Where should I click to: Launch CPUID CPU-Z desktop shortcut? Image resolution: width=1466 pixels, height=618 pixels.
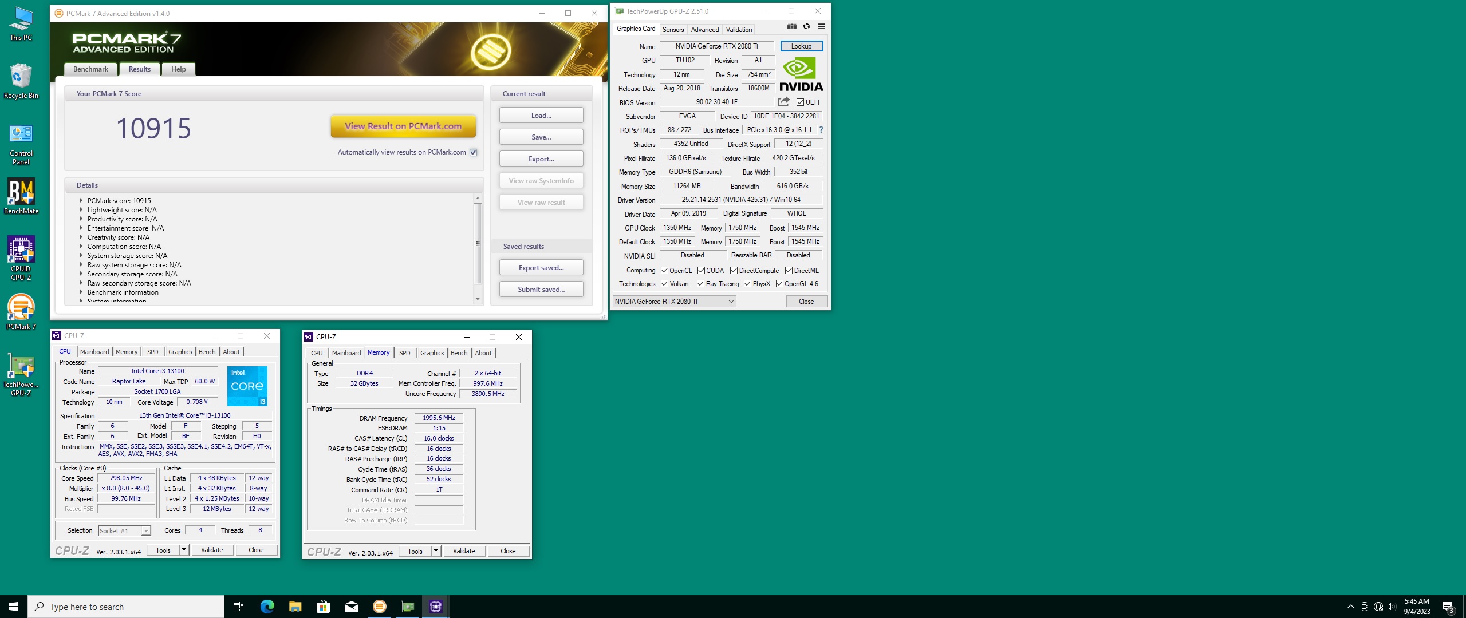pos(21,258)
